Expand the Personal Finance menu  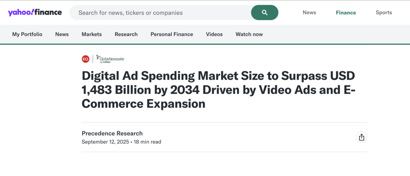(172, 34)
